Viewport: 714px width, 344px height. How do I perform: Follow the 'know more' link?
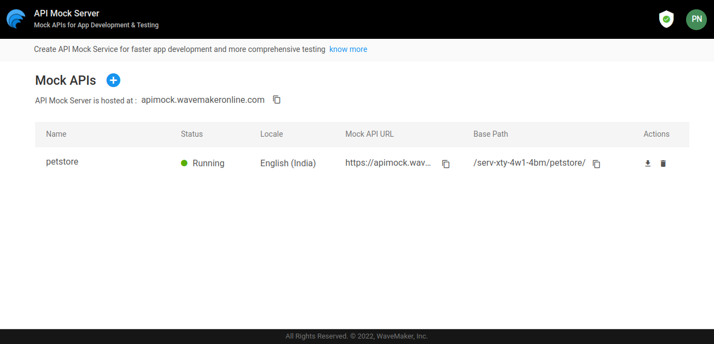click(x=348, y=49)
